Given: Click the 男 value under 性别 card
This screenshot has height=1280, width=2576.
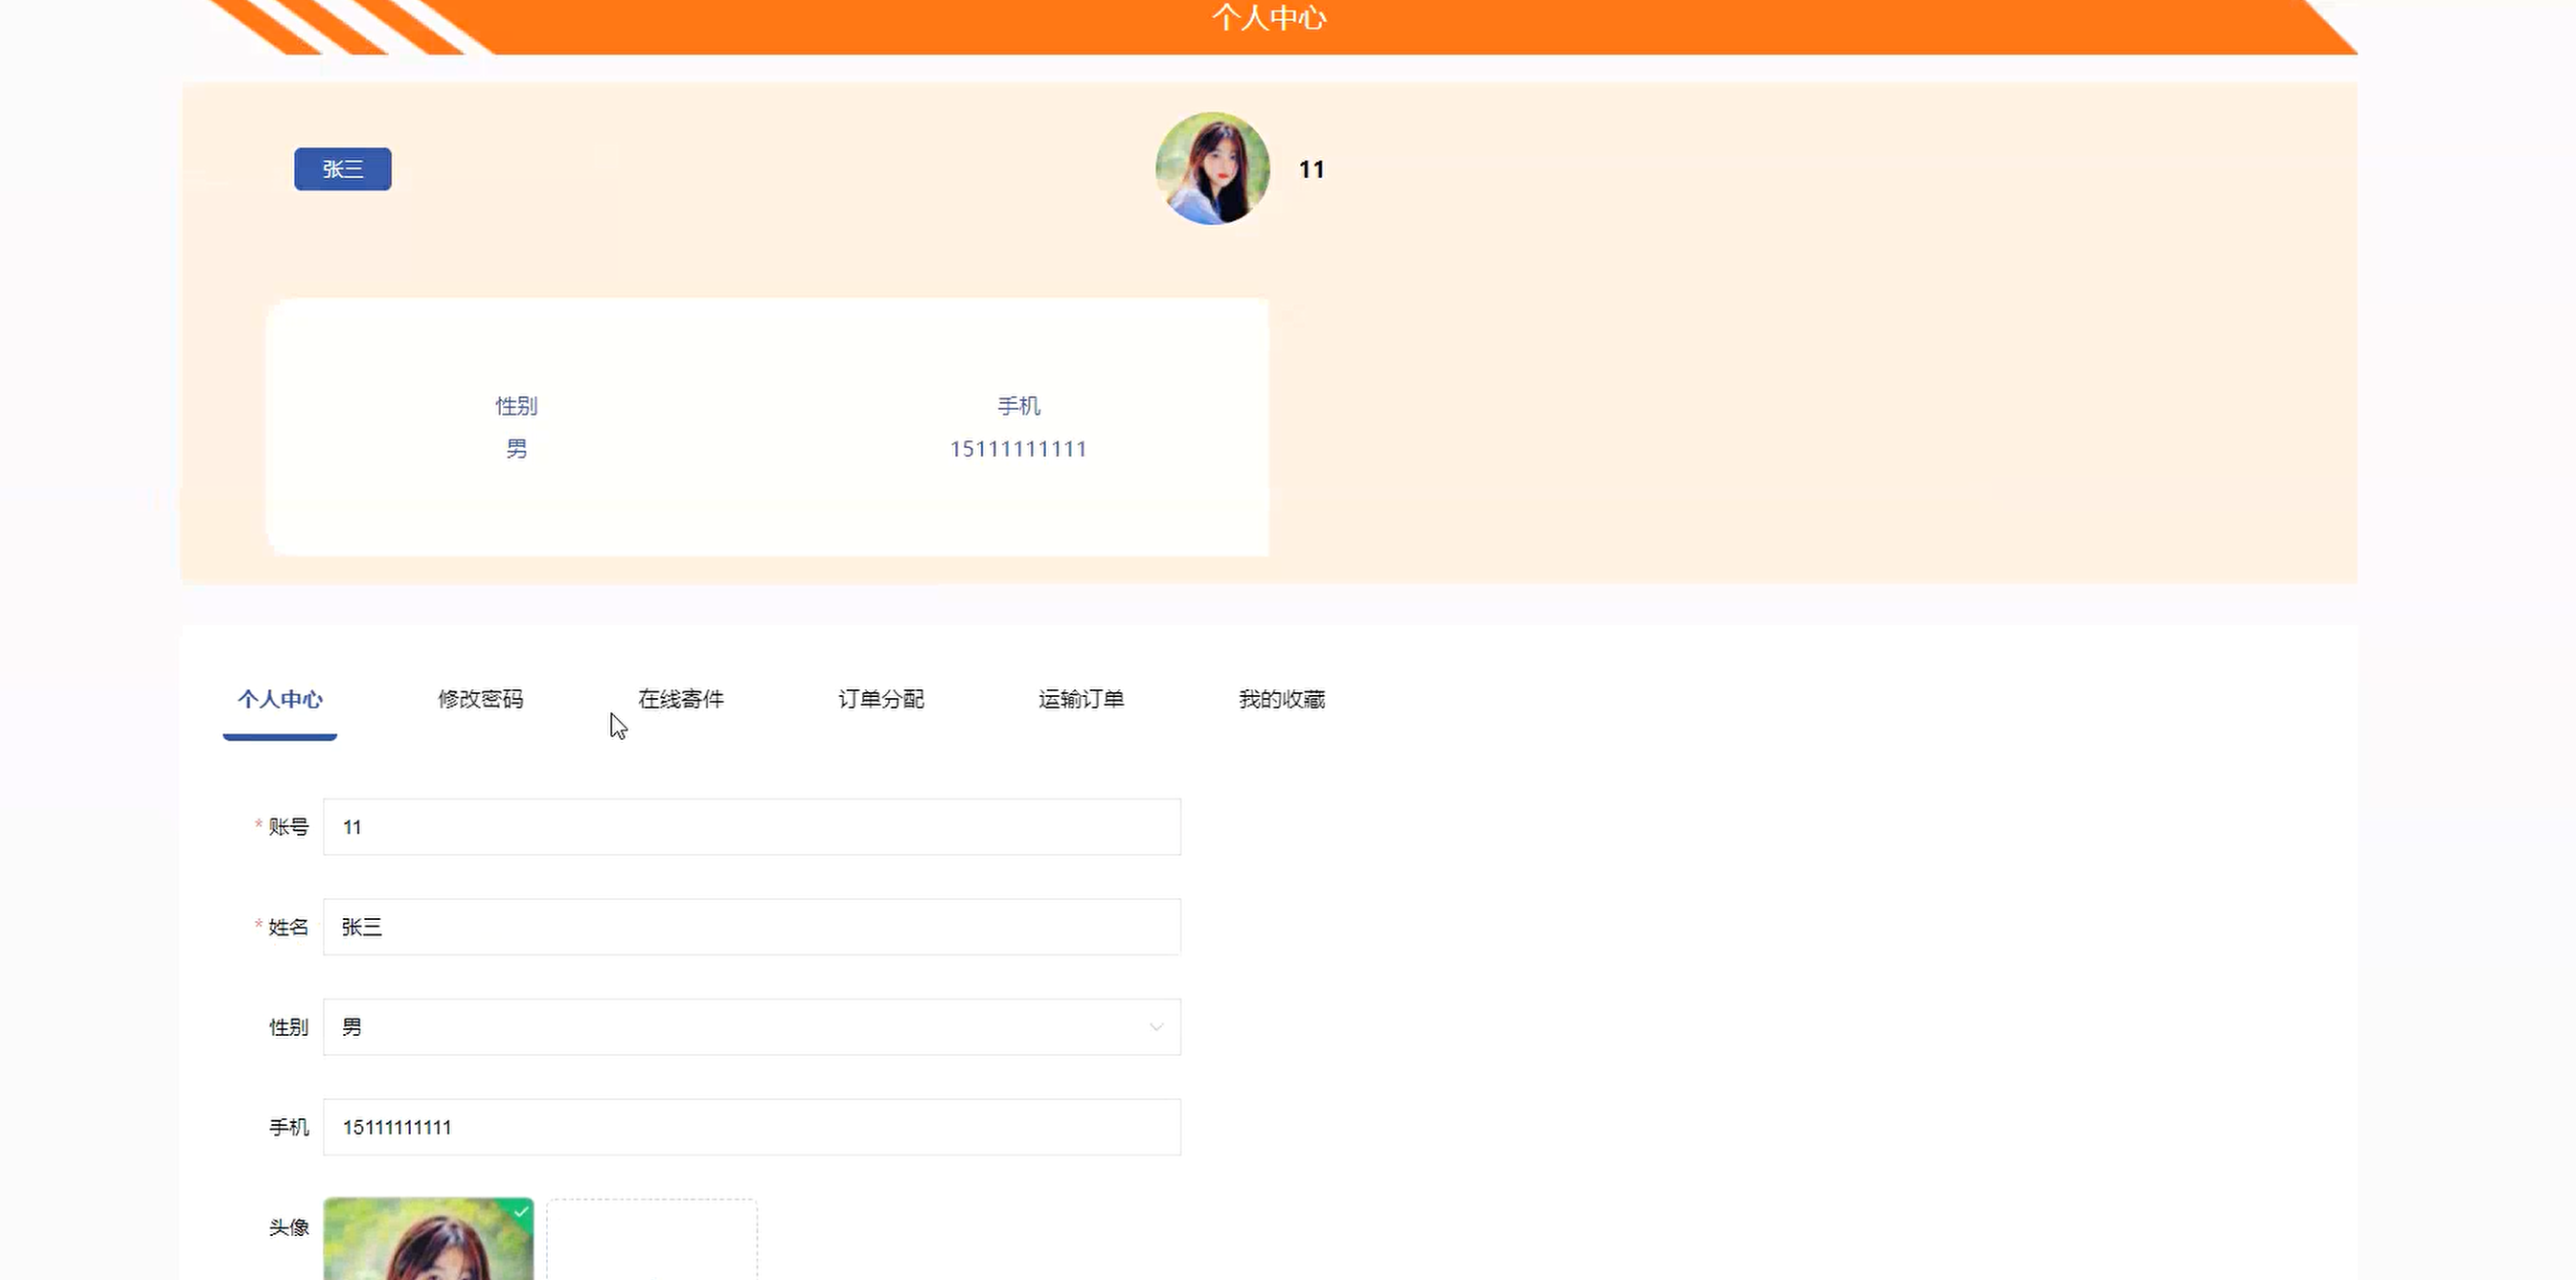Looking at the screenshot, I should click(x=516, y=449).
